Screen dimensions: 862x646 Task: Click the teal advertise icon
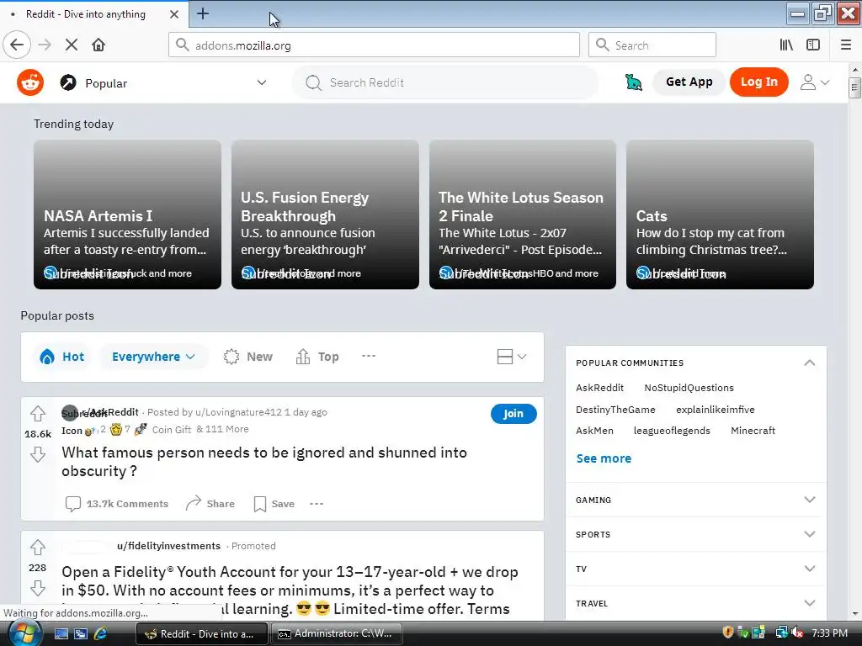pos(633,82)
